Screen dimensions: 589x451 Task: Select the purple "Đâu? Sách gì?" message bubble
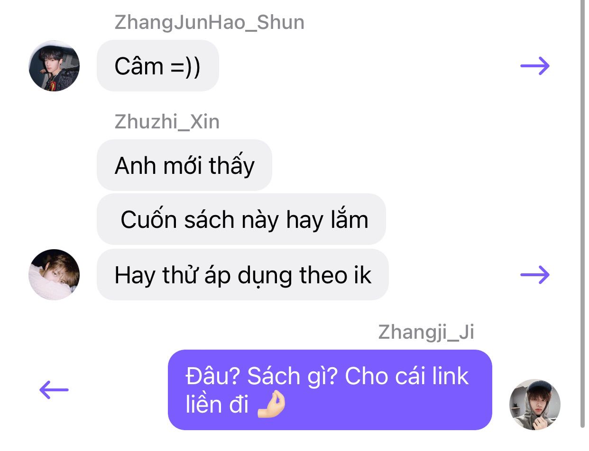coord(330,390)
